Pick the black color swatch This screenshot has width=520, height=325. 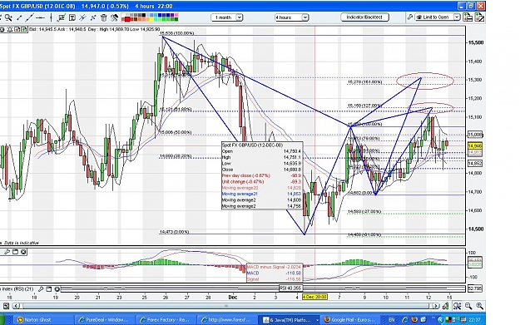[x=144, y=15]
